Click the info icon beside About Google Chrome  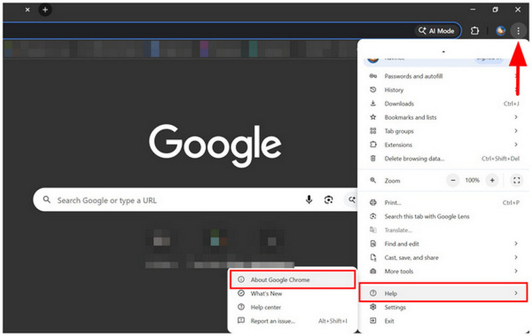tap(241, 279)
